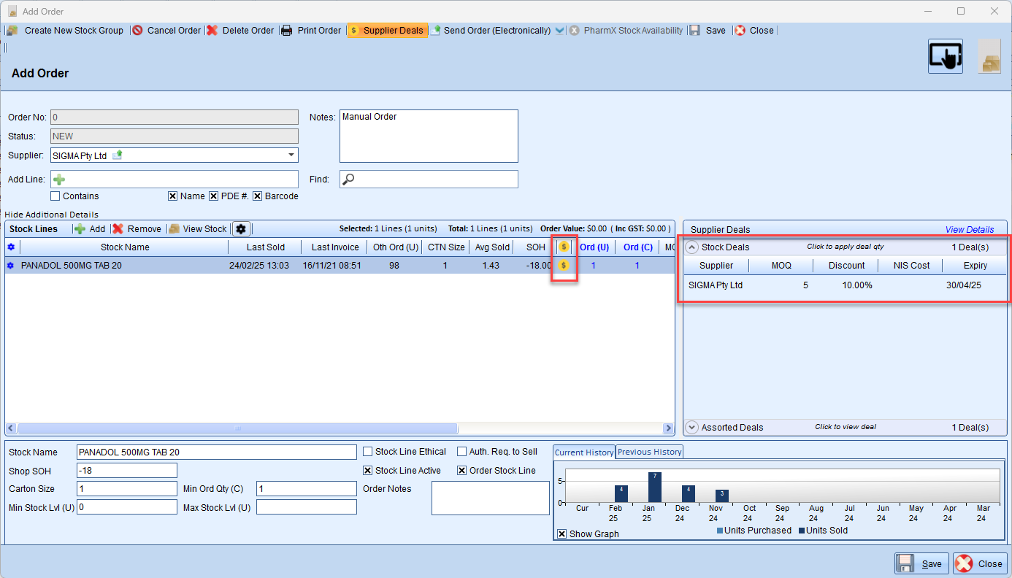The width and height of the screenshot is (1012, 578).
Task: Click the touch screen mode icon
Action: pyautogui.click(x=945, y=56)
